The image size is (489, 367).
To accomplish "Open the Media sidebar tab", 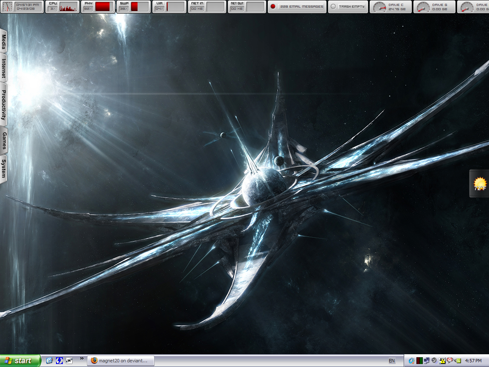I will click(x=3, y=42).
